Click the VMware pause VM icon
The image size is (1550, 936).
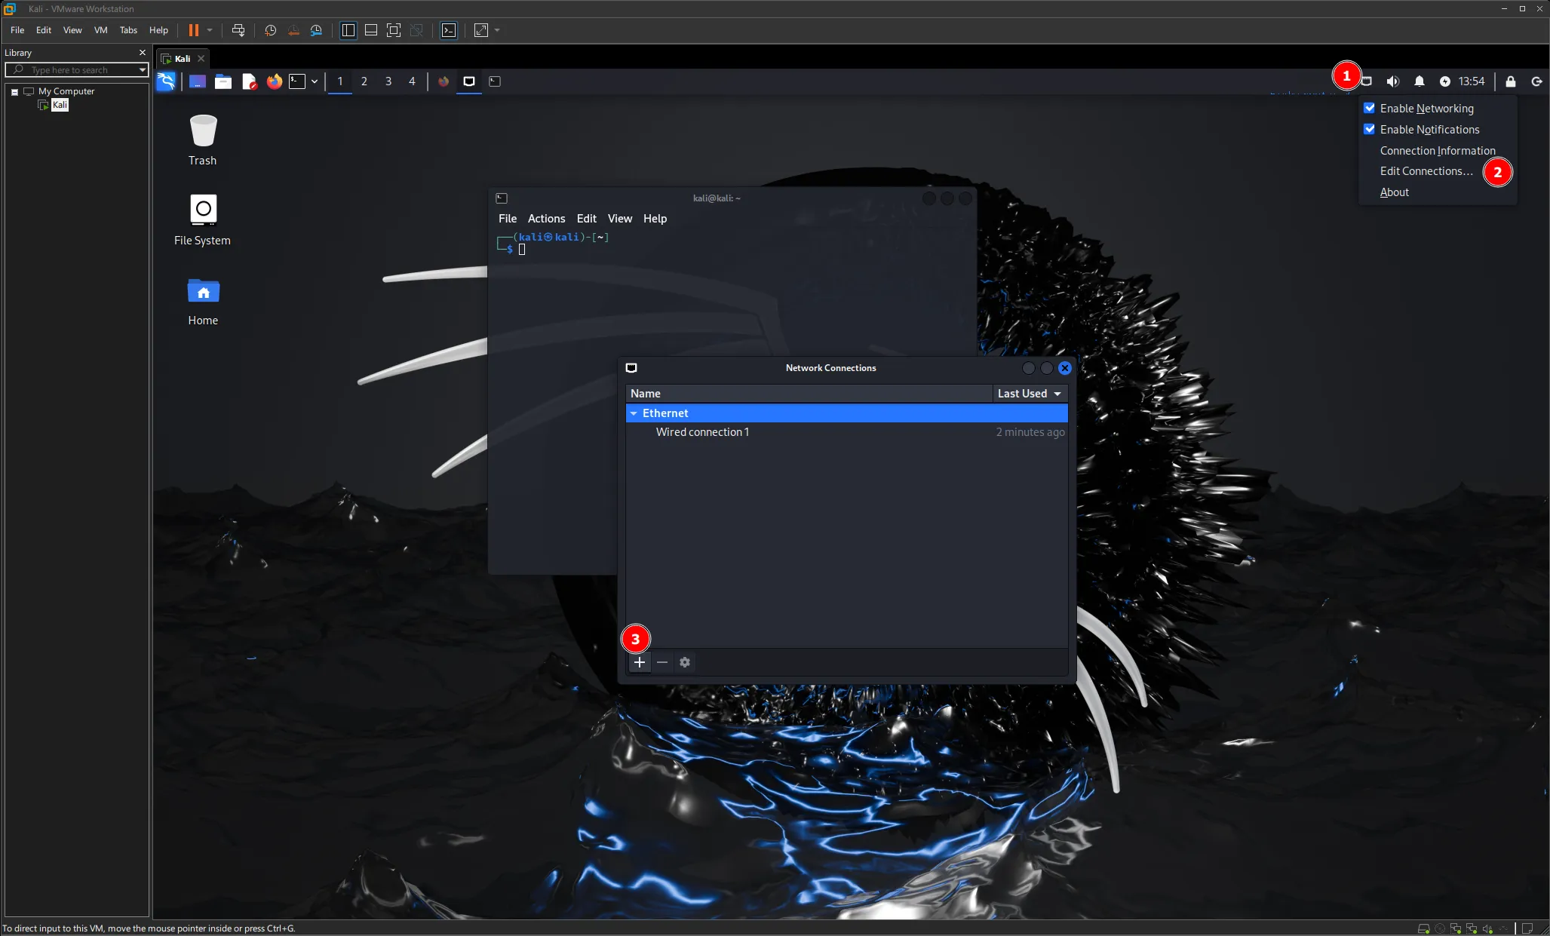(x=194, y=30)
